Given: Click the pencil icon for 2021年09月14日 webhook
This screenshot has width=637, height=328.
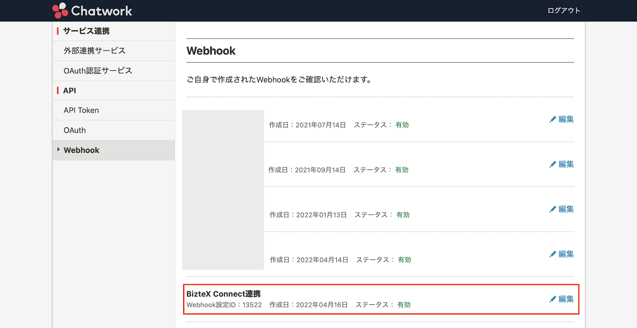Looking at the screenshot, I should click(x=553, y=164).
